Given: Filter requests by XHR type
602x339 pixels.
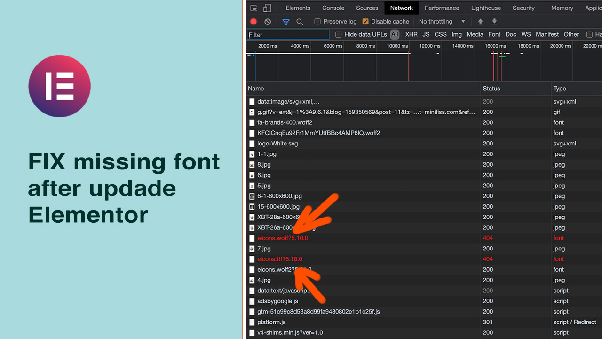Looking at the screenshot, I should (x=411, y=34).
